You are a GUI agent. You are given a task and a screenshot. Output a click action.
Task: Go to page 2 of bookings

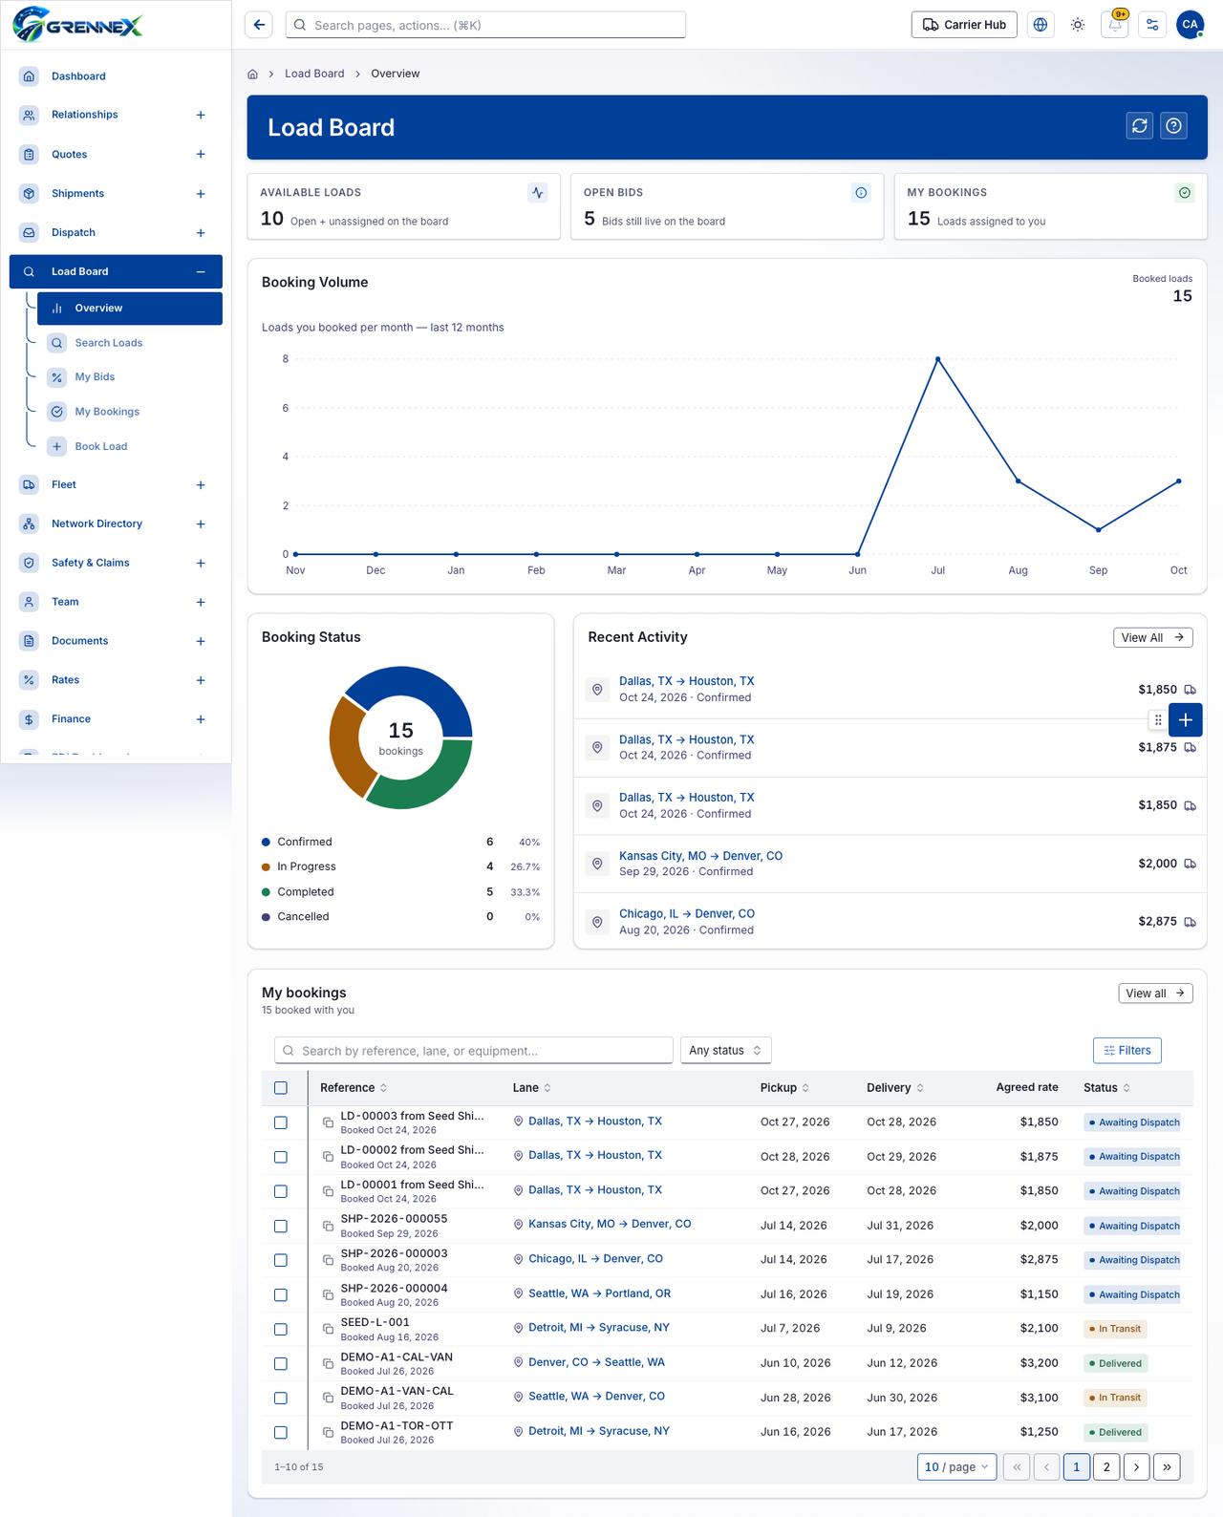click(x=1106, y=1466)
